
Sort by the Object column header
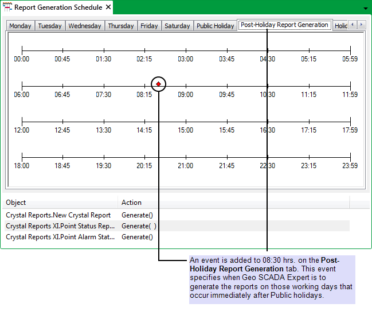pos(60,203)
